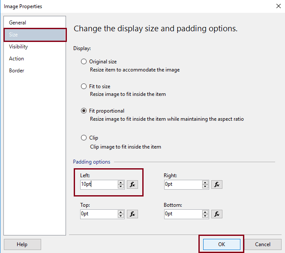Select the Fit proportional radio button
The height and width of the screenshot is (253, 285).
(x=84, y=111)
